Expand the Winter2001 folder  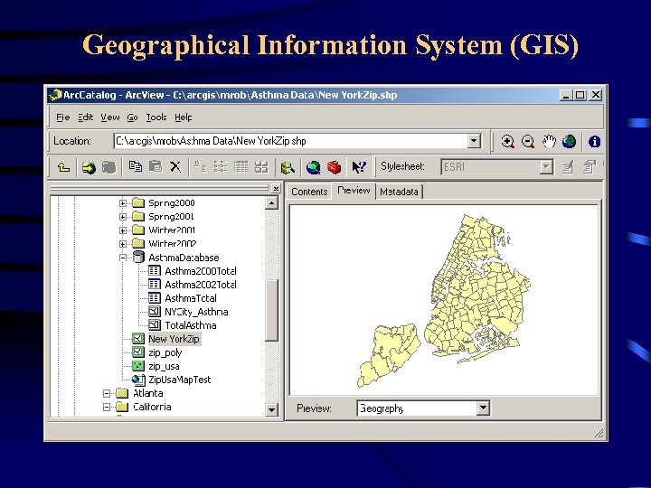point(122,230)
